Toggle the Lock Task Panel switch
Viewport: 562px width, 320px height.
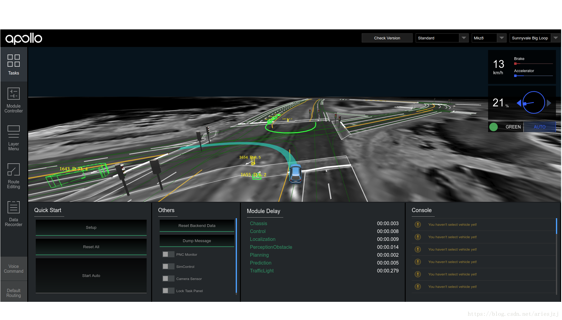point(168,291)
